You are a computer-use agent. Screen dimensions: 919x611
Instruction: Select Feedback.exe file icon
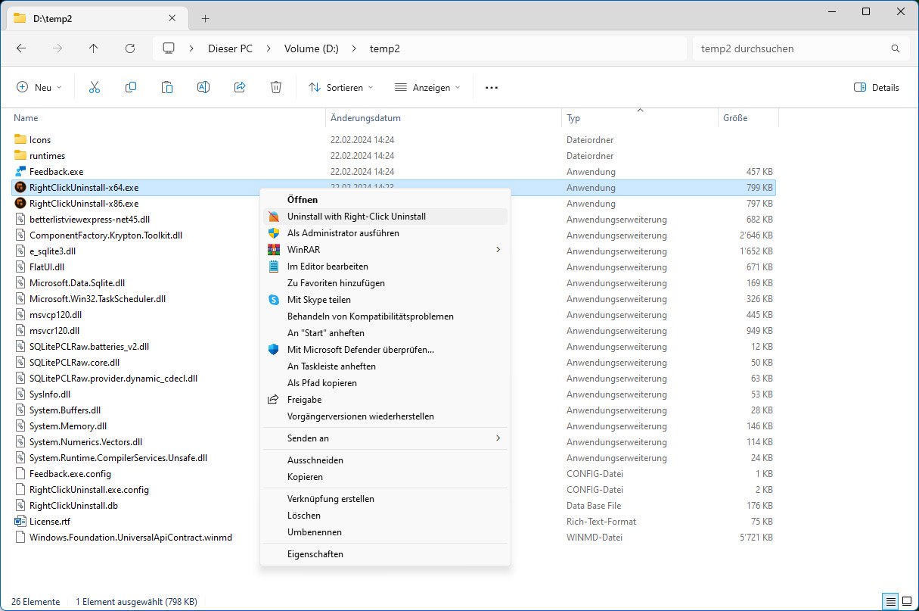click(20, 172)
